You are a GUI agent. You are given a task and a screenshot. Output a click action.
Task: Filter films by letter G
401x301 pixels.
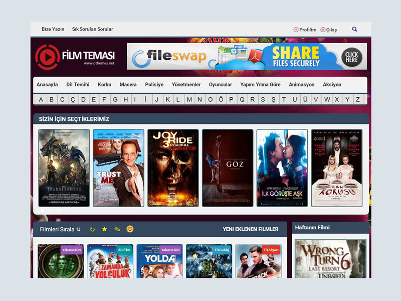click(115, 99)
